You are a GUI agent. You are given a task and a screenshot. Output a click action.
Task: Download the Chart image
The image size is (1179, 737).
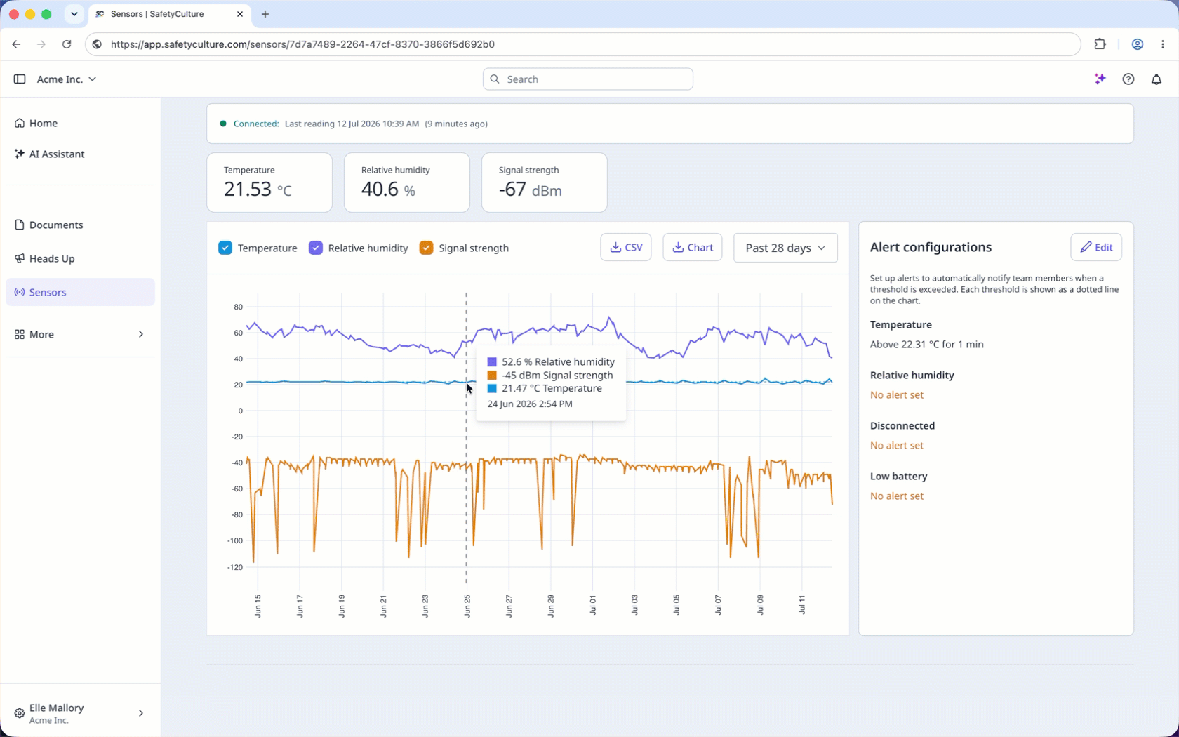[693, 247]
